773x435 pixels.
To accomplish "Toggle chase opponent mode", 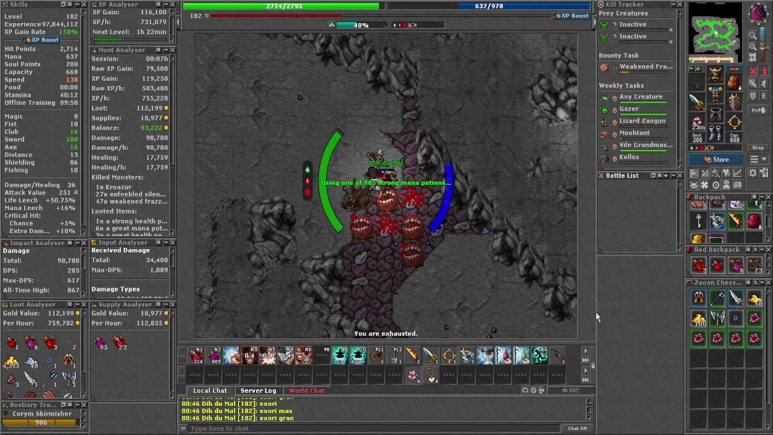I will 764,83.
